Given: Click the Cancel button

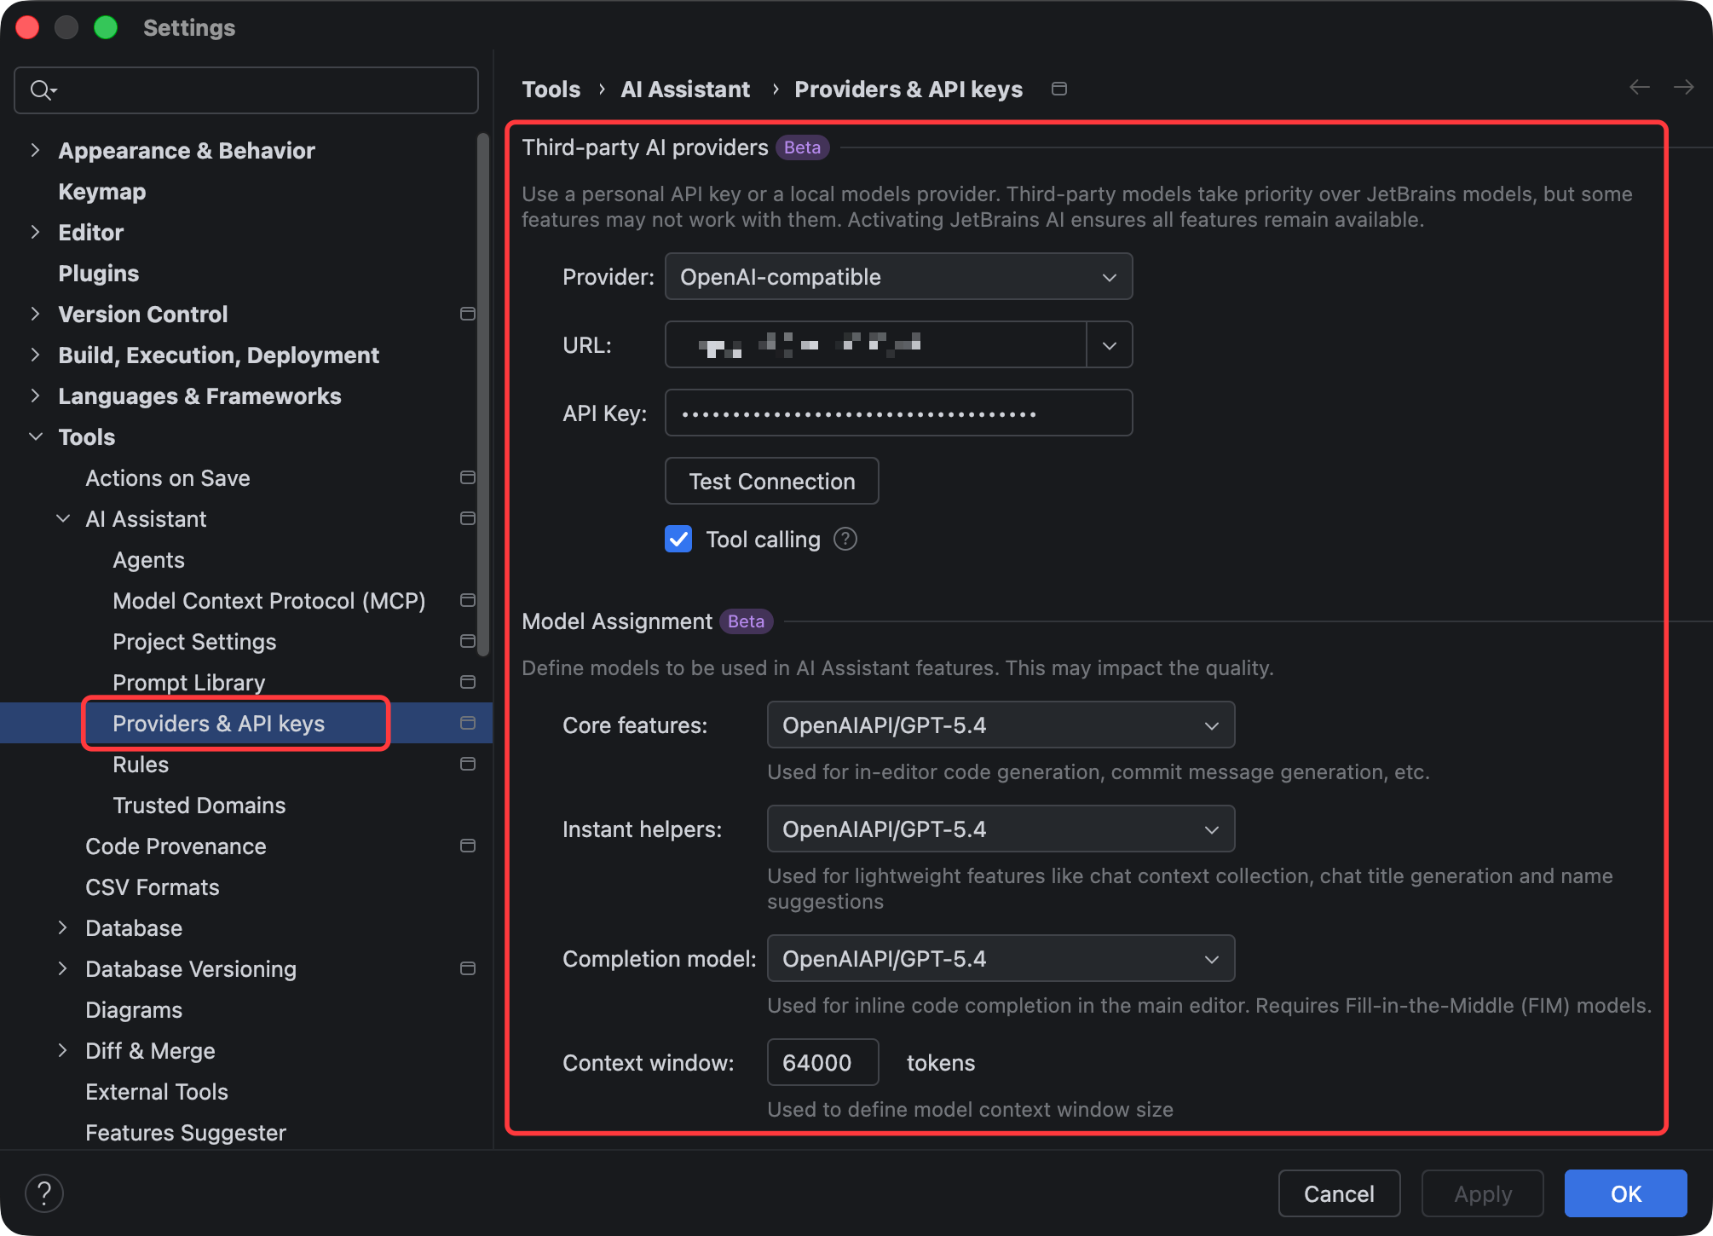Looking at the screenshot, I should coord(1338,1193).
